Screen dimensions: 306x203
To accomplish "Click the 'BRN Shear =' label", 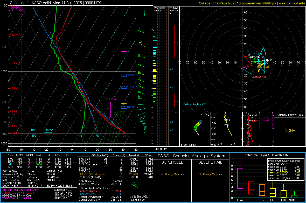I will click(86, 181).
